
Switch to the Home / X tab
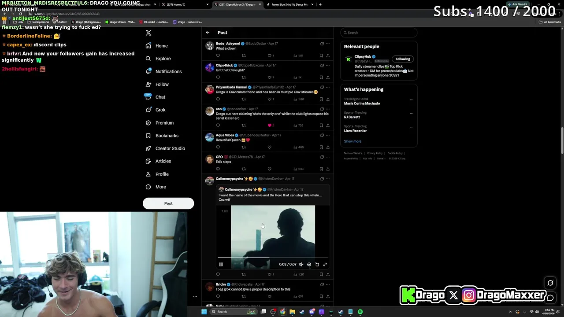pyautogui.click(x=185, y=4)
